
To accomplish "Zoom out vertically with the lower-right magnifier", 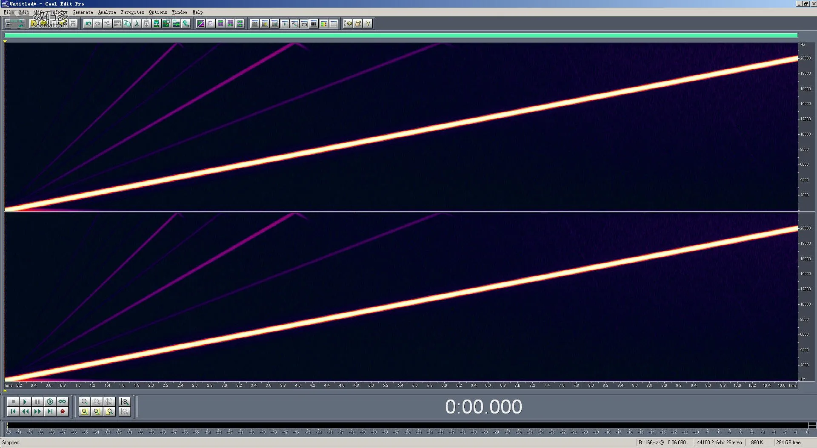I will tap(124, 411).
